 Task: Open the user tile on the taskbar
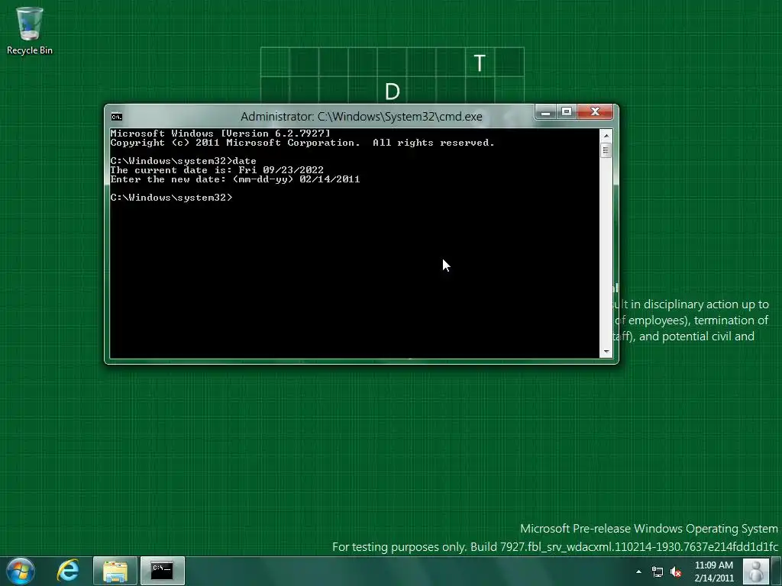[x=755, y=571]
